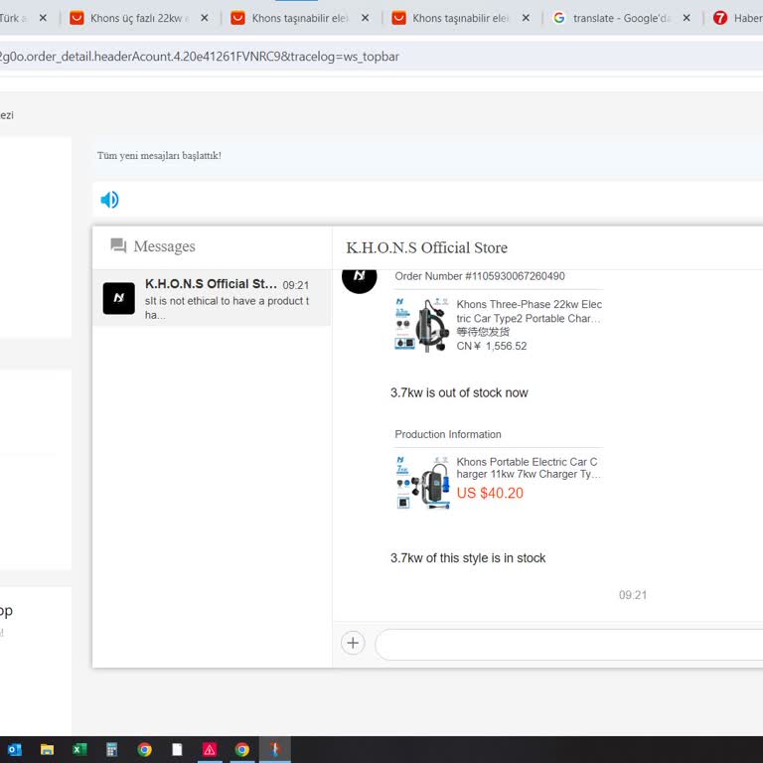Click the plus attachment icon beside message box

(353, 643)
